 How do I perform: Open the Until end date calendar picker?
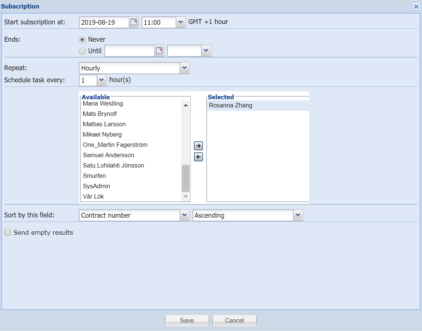(x=159, y=51)
